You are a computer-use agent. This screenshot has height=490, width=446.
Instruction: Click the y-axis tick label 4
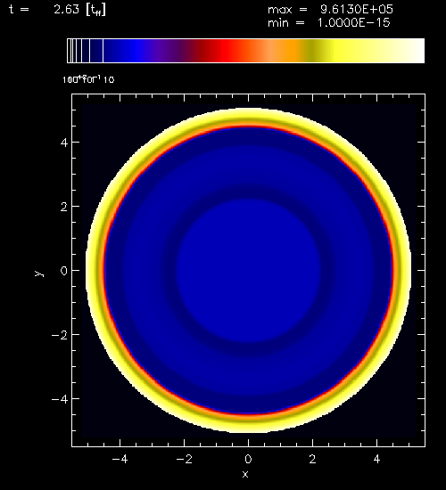(x=64, y=143)
